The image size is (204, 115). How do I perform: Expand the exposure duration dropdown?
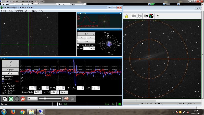(32, 99)
